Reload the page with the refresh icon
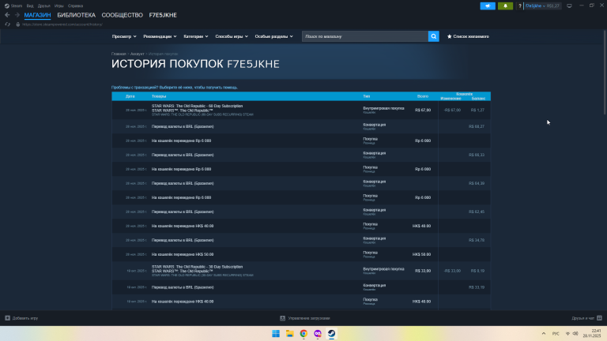The width and height of the screenshot is (607, 341). (7, 24)
